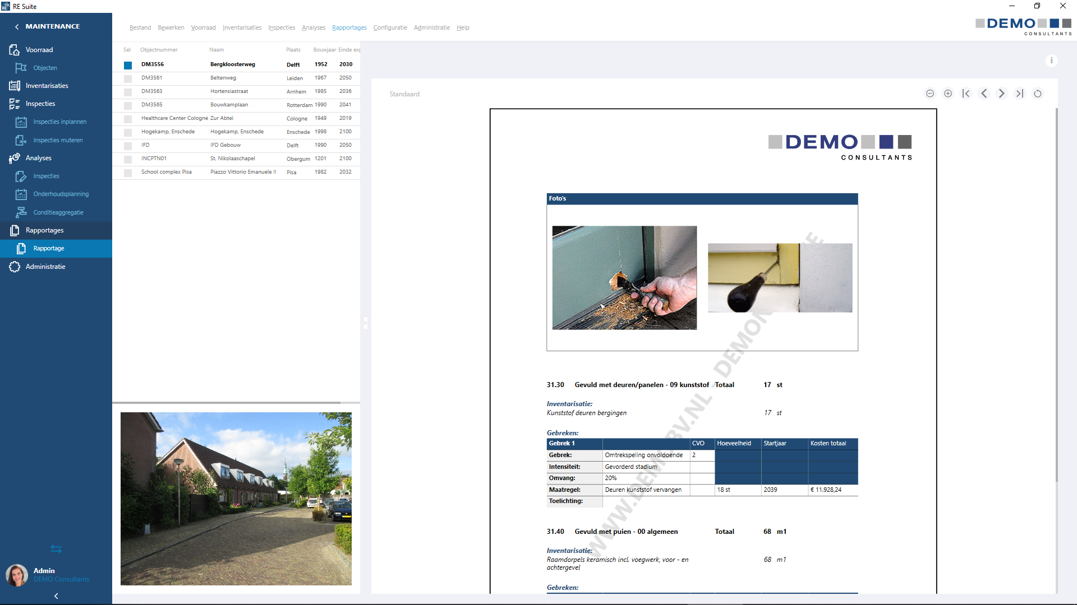Click the switch arrows icon above Admin

coord(56,549)
